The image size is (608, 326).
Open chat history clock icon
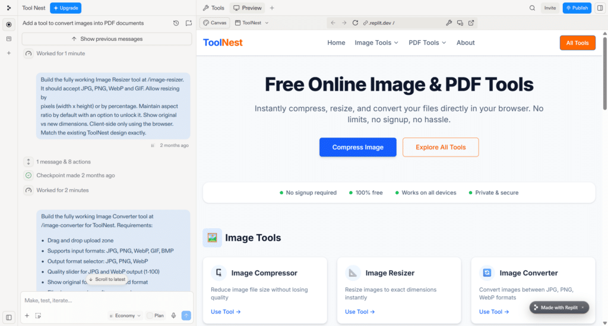(176, 23)
